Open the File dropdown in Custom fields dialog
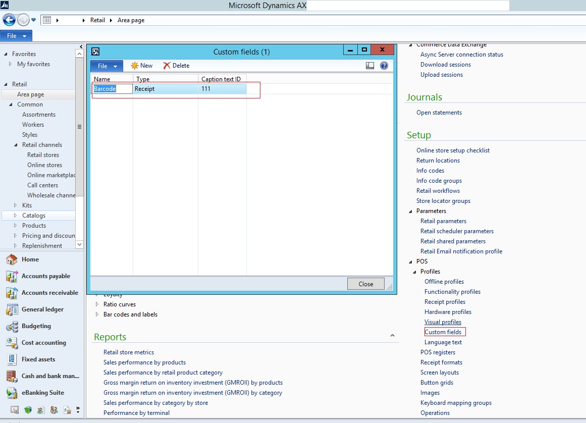 106,66
